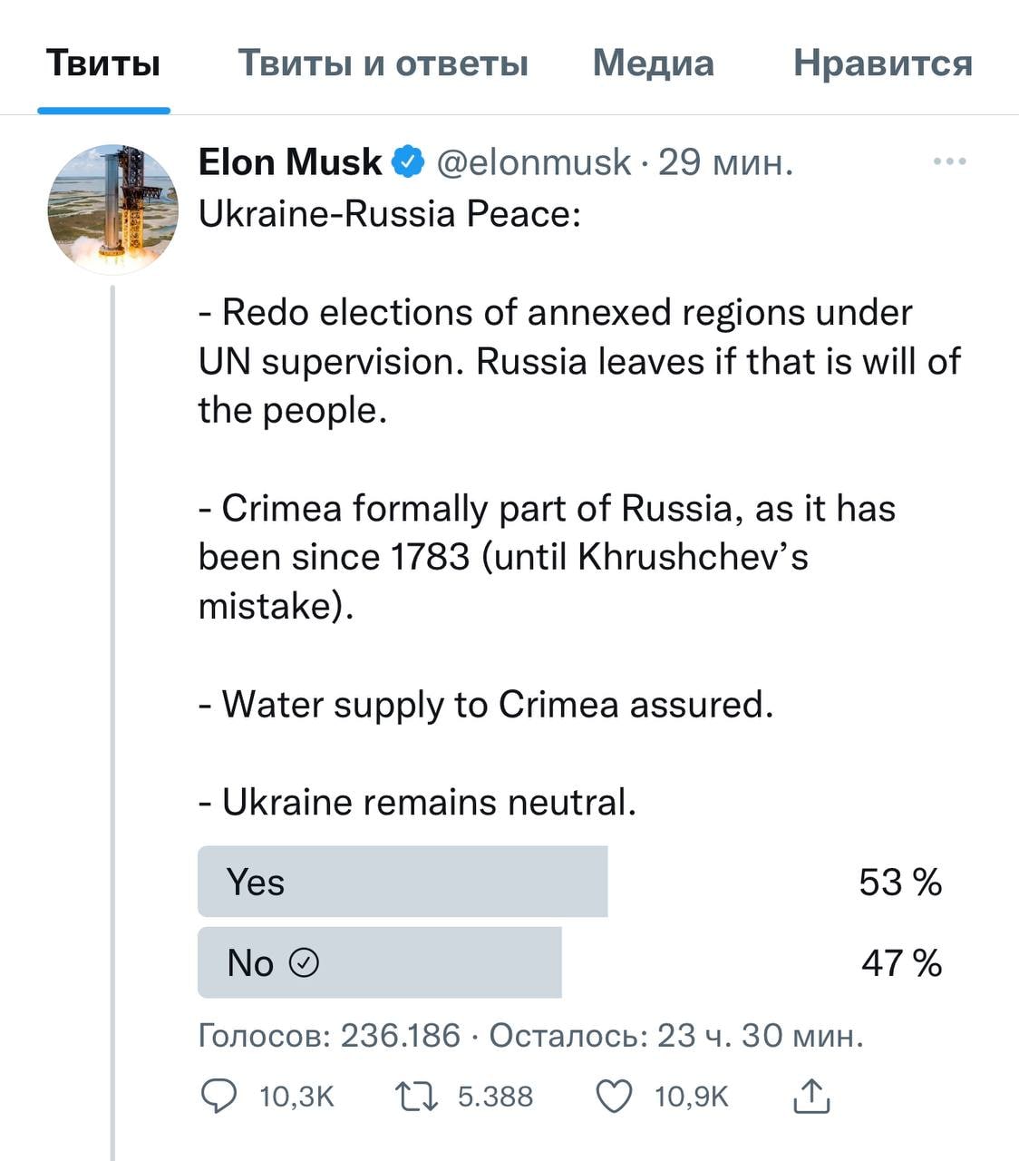Retweet using the retweet arrows icon

[417, 1098]
